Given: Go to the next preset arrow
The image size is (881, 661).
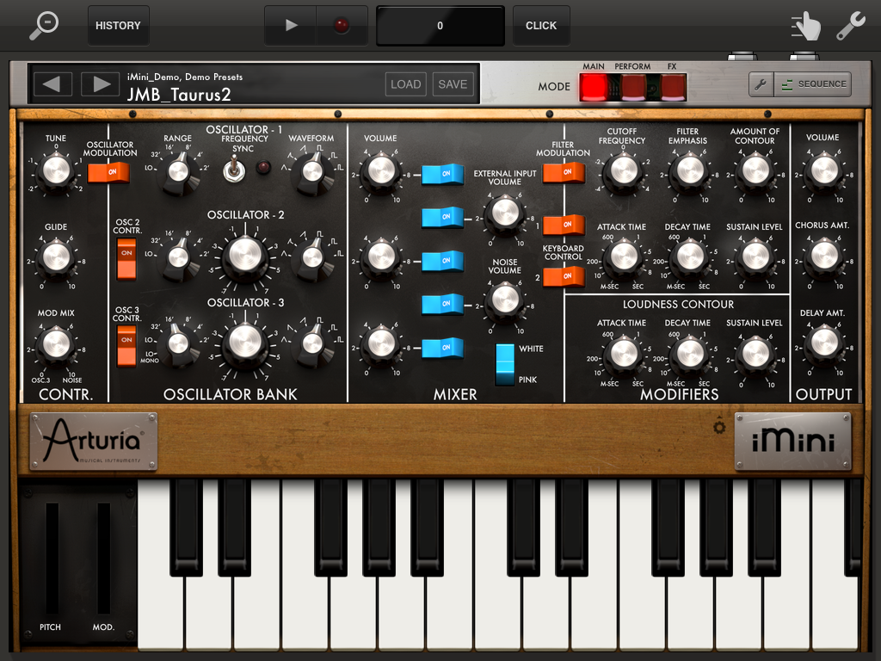Looking at the screenshot, I should [101, 84].
